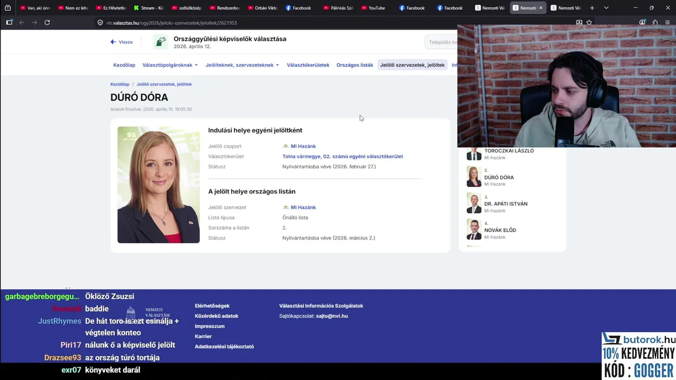The image size is (676, 380).
Task: Click the site security shield icon
Action: pyautogui.click(x=100, y=23)
